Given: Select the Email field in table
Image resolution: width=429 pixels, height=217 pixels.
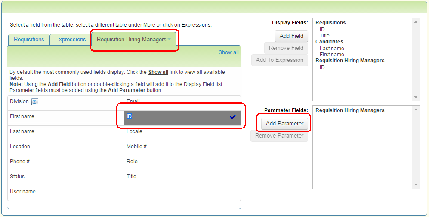Looking at the screenshot, I should point(133,101).
